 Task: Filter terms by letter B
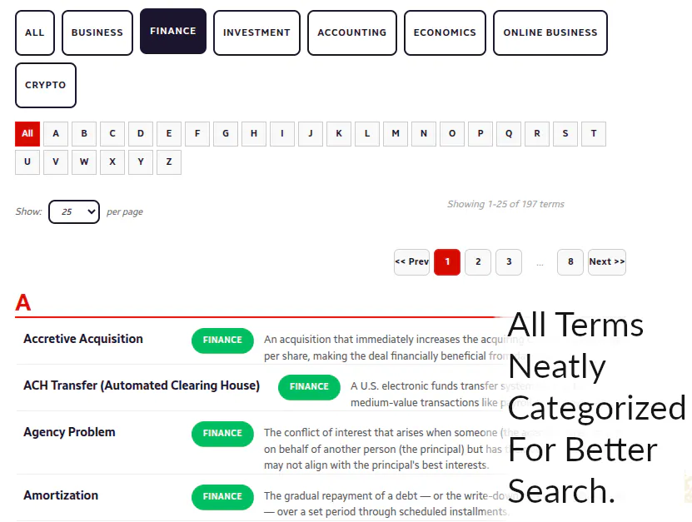(x=84, y=134)
